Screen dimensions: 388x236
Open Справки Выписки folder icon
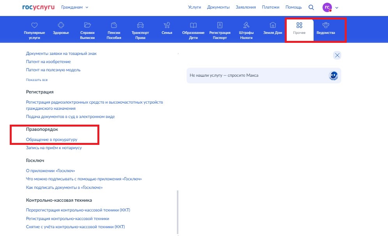point(87,25)
